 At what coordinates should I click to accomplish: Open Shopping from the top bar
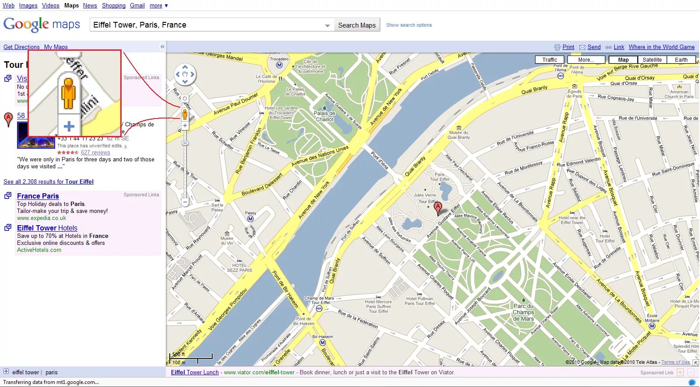pos(114,6)
